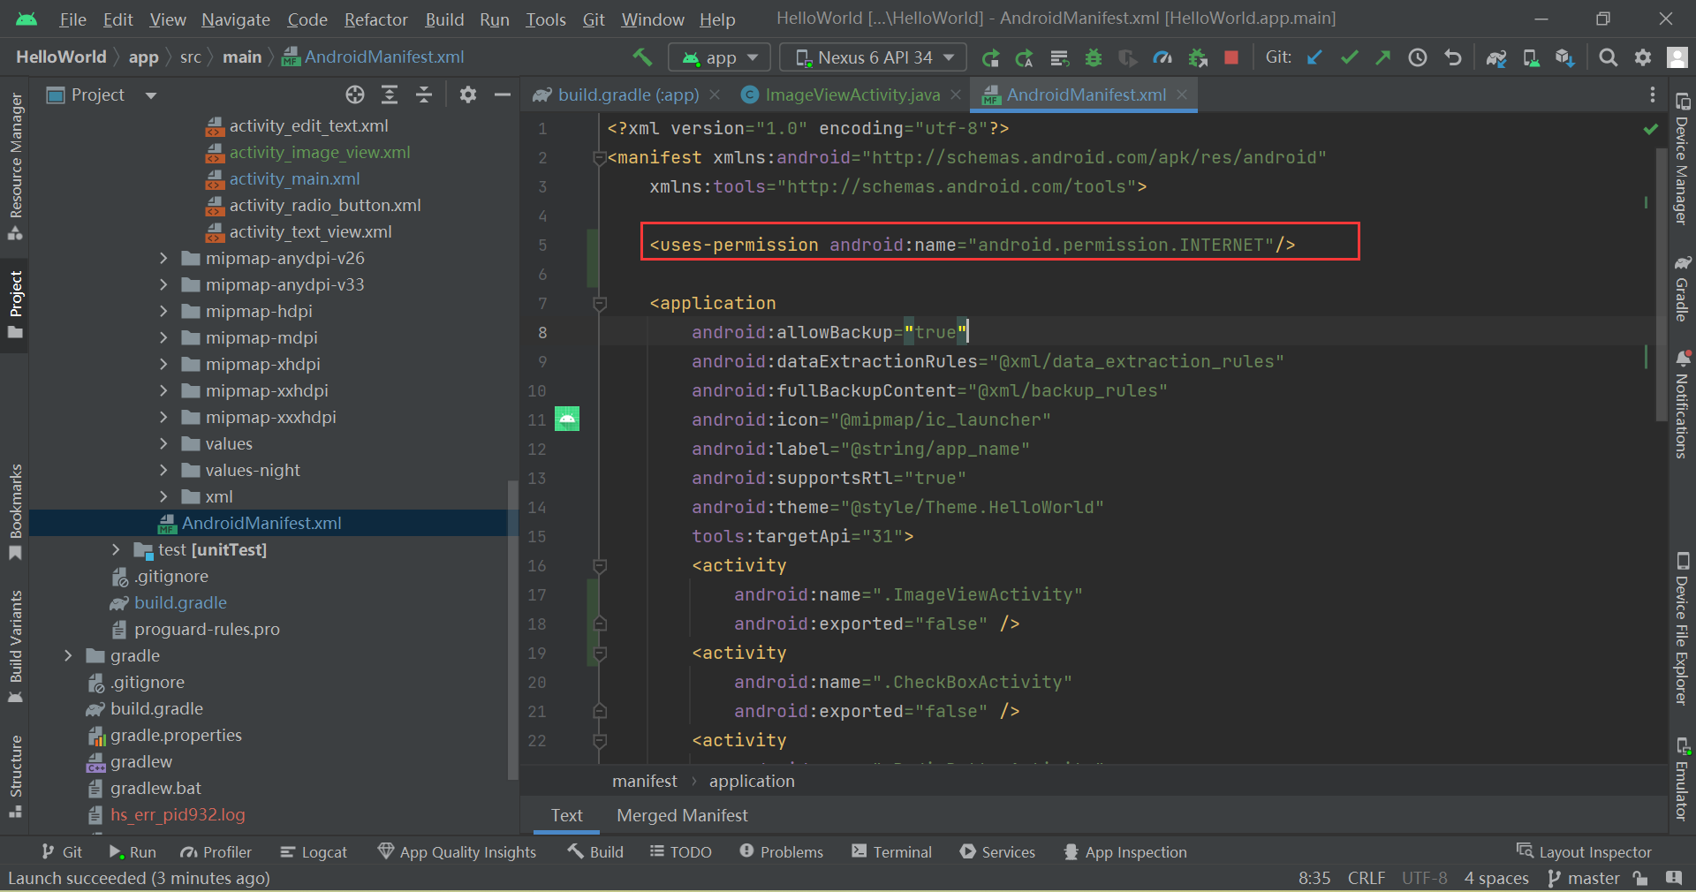Expand the xml folder
The image size is (1696, 892).
coord(163,496)
